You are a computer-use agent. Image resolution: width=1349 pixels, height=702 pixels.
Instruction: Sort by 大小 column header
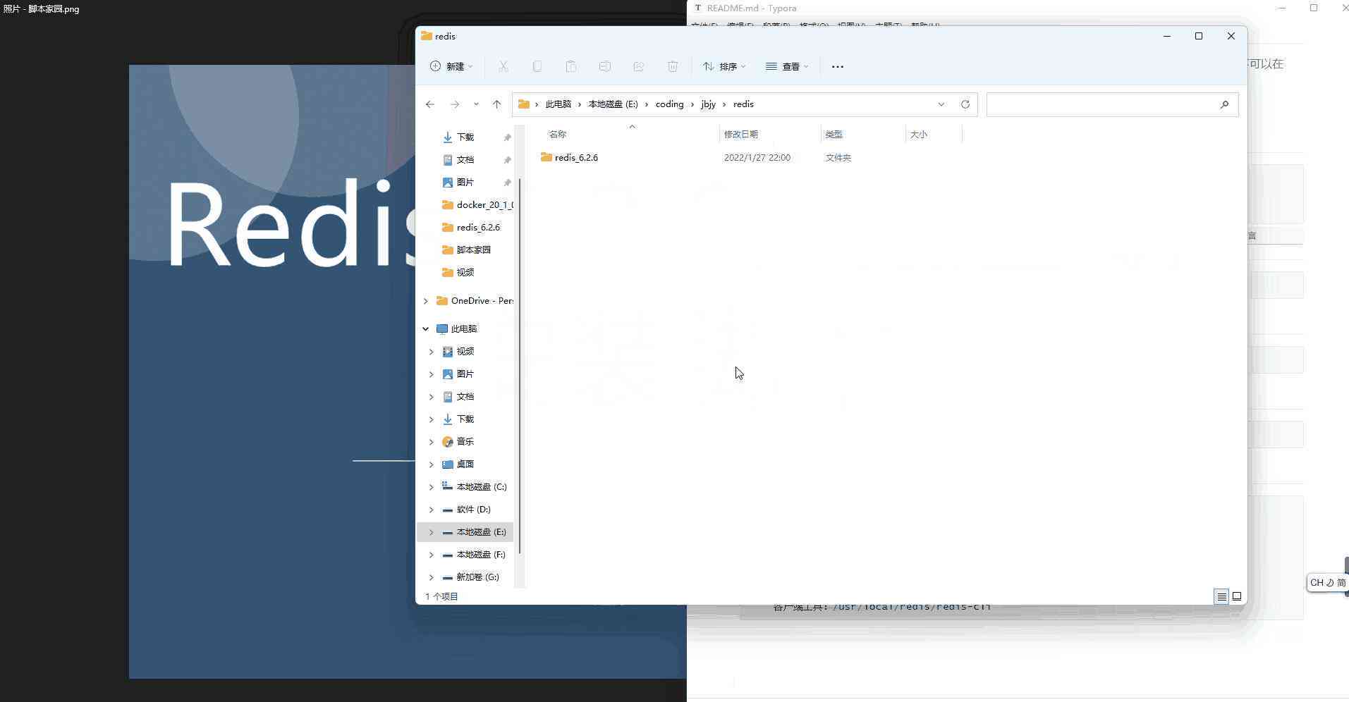918,134
